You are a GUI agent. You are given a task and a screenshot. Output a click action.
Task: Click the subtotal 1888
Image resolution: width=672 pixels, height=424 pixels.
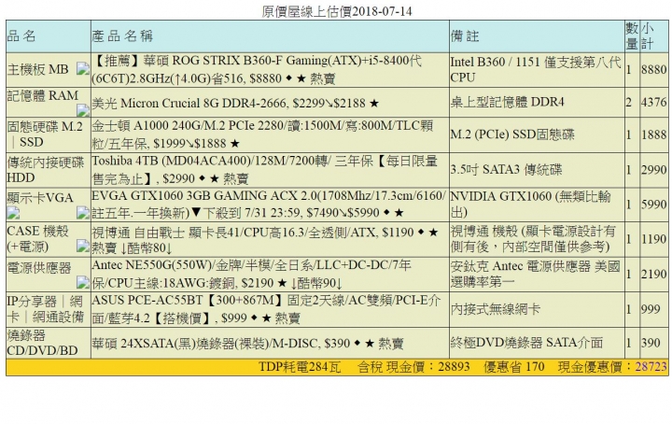point(654,135)
